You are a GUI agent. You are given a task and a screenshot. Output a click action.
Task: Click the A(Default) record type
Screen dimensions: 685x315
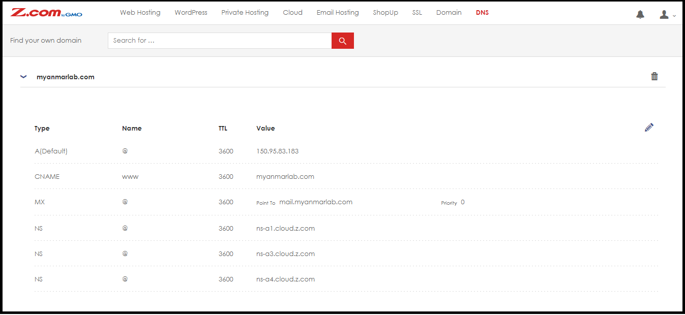click(51, 151)
